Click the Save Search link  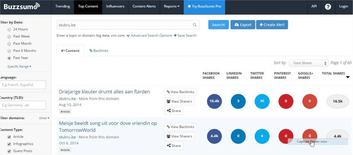coord(185,36)
